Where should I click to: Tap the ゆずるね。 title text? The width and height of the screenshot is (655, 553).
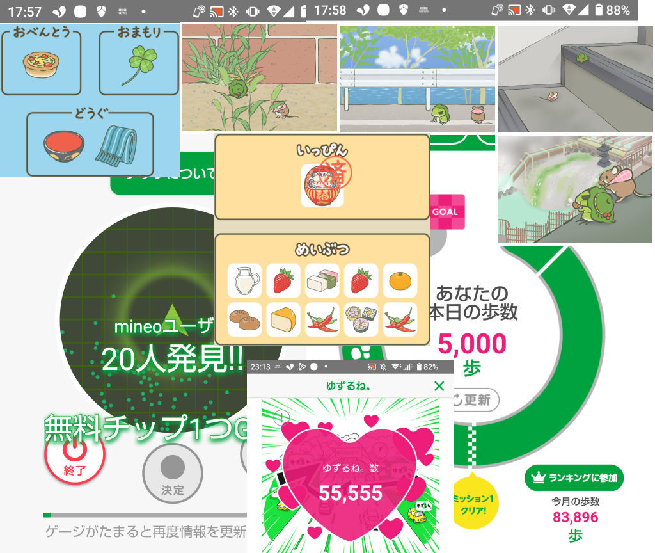(349, 386)
